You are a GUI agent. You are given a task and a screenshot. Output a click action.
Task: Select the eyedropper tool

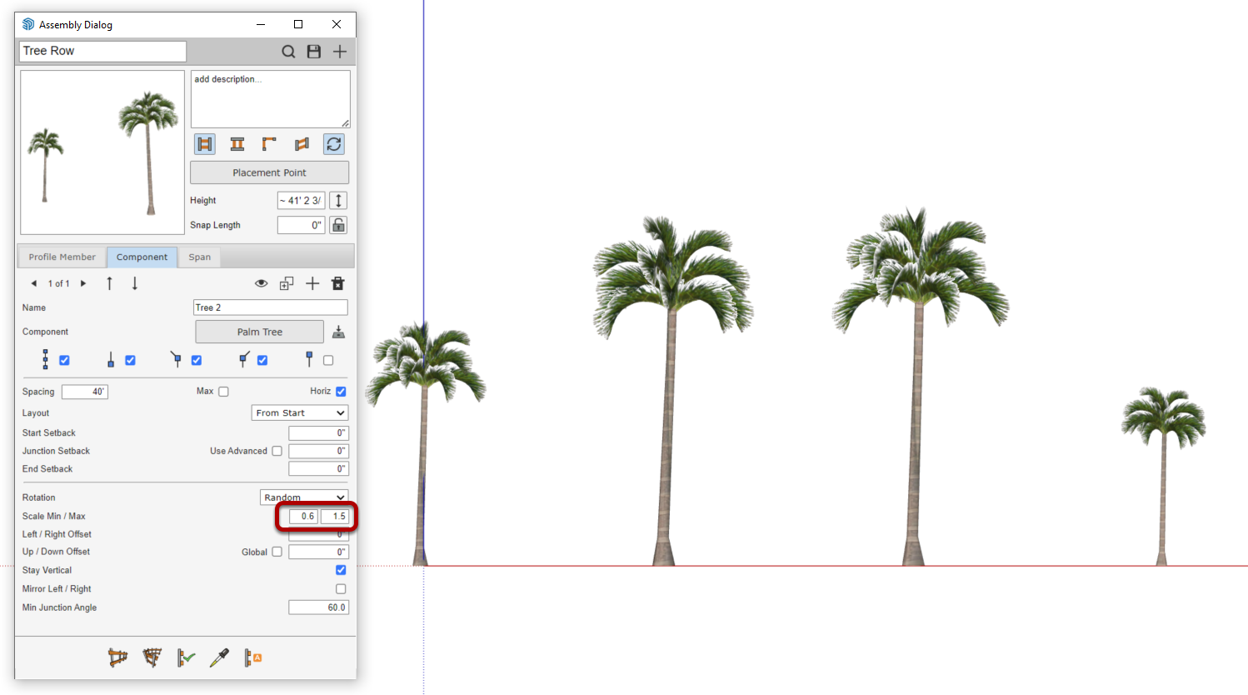pos(219,658)
